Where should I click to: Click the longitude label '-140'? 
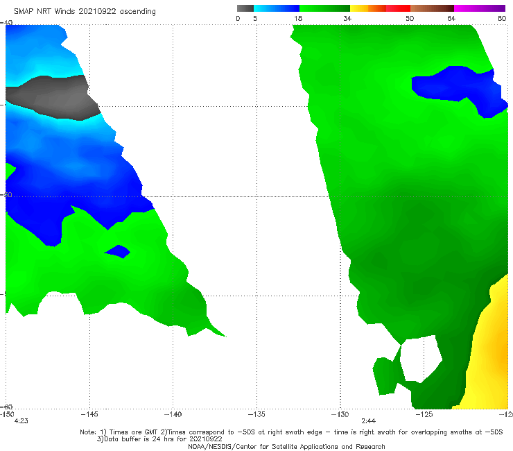pyautogui.click(x=173, y=414)
